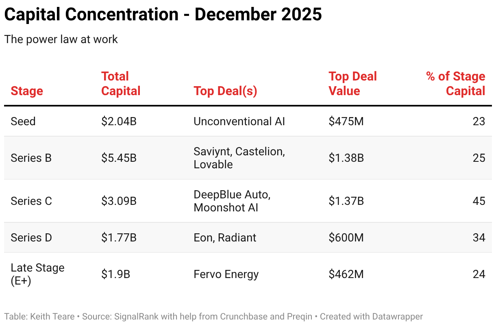Click the Unconventional AI deal cell
Screen dimensions: 496x326
pos(239,121)
